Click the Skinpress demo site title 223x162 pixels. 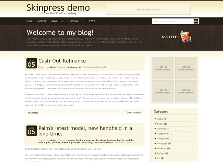click(58, 8)
